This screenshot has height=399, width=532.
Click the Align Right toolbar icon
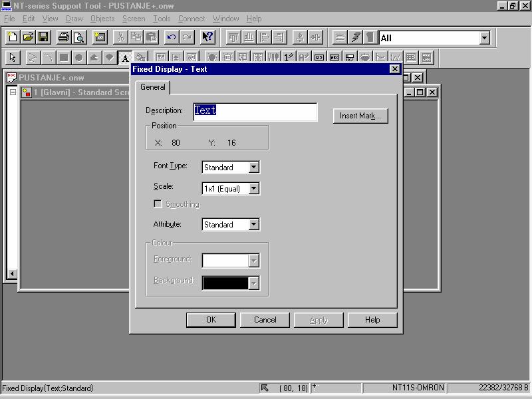pos(279,37)
